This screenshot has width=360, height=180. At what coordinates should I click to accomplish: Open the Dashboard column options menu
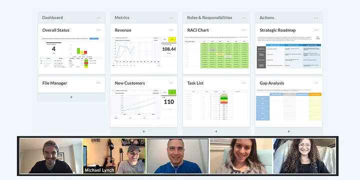coord(98,17)
